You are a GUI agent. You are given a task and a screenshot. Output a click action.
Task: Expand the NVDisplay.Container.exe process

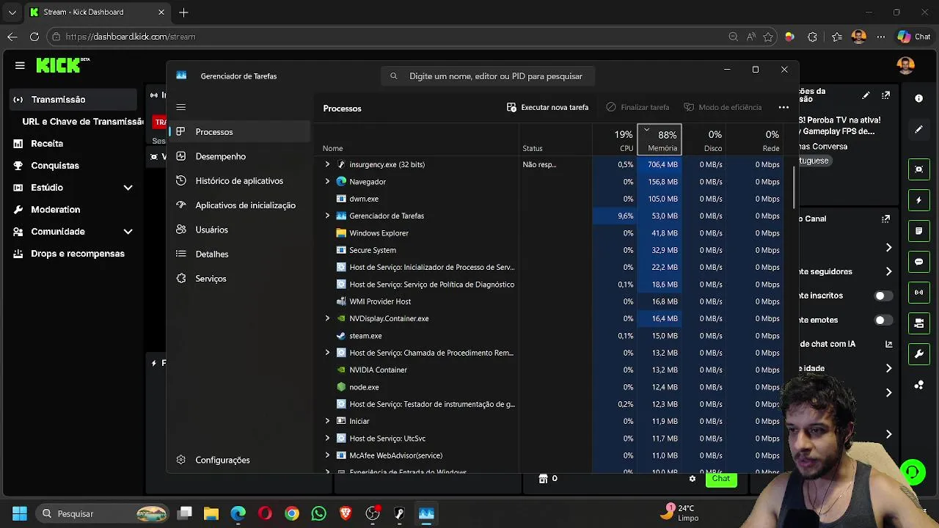point(327,318)
